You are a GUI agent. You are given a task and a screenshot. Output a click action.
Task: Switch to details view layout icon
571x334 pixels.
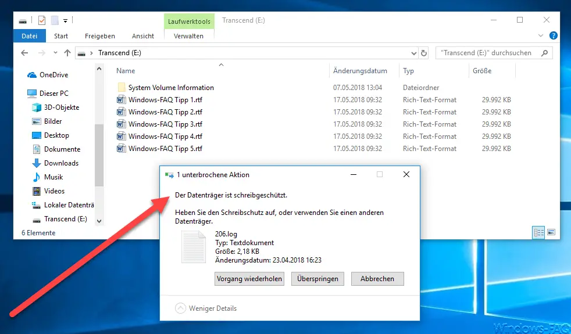538,232
